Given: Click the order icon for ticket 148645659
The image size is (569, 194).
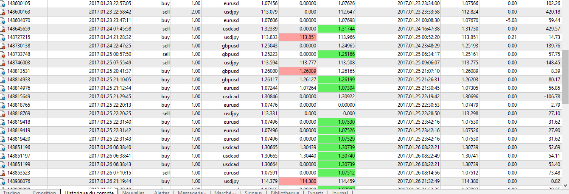Looking at the screenshot, I should (x=3, y=29).
